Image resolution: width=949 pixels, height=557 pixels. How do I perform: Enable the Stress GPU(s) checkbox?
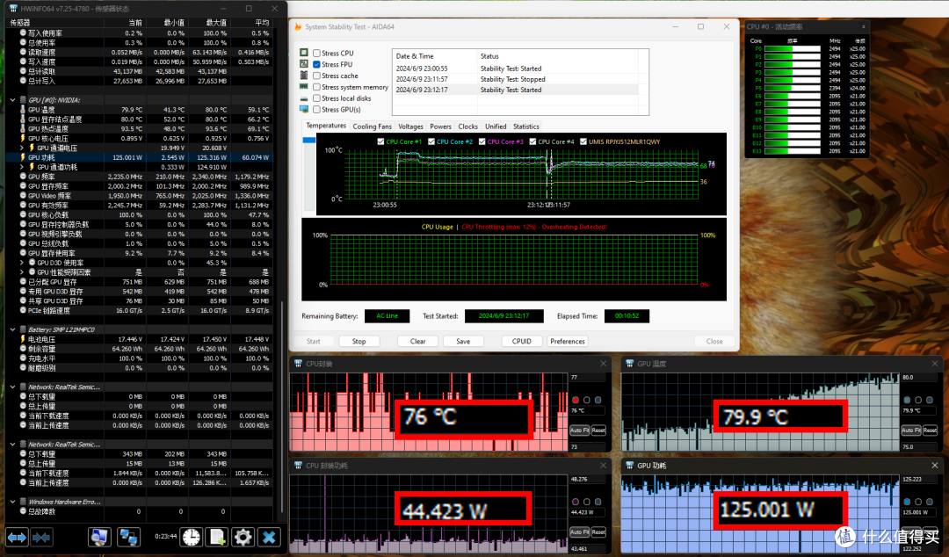[x=316, y=110]
